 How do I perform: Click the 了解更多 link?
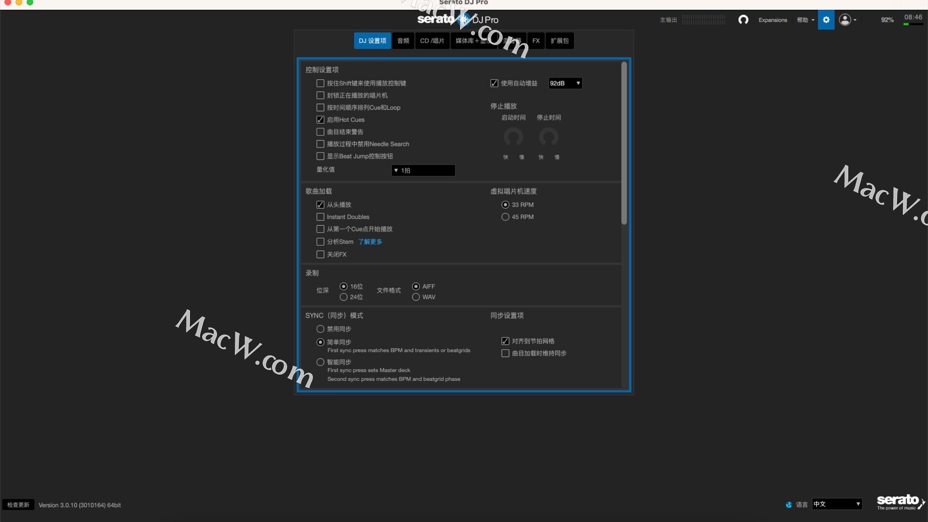pyautogui.click(x=370, y=242)
